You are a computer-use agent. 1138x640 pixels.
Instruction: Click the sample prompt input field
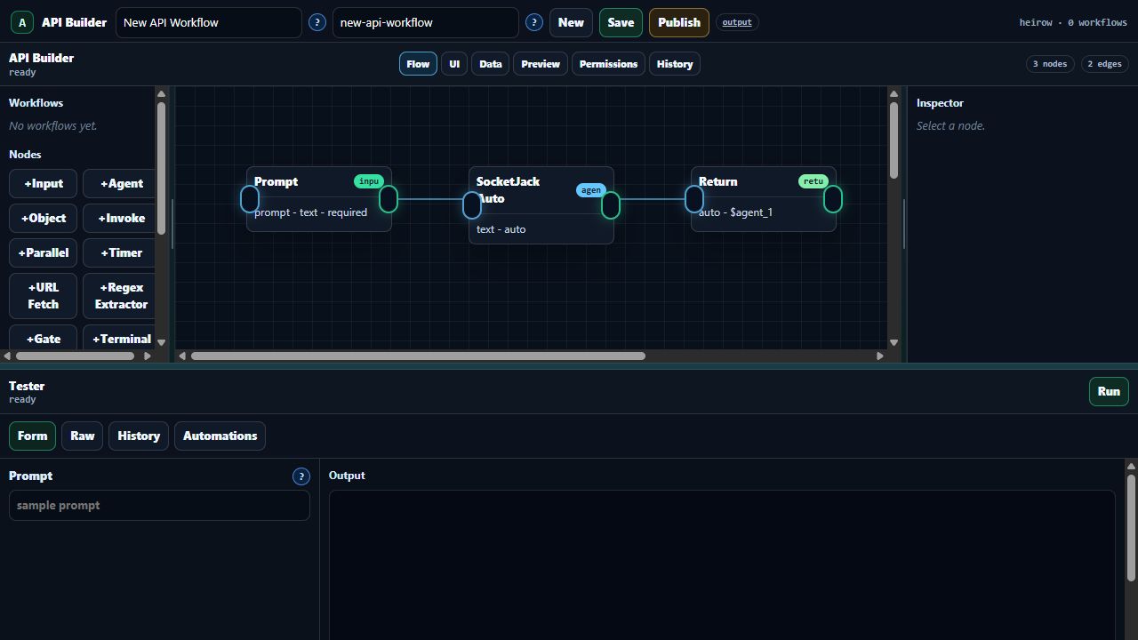159,506
